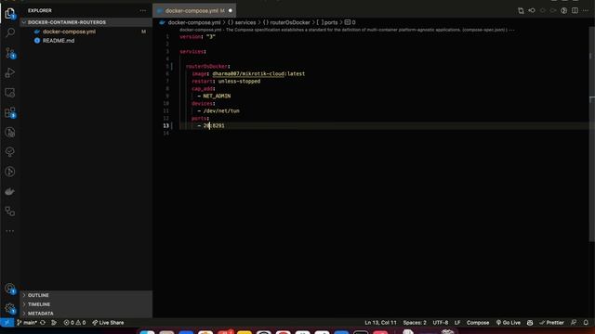Start Live Share from status bar
Viewport: 595px width, 334px height.
[x=108, y=323]
